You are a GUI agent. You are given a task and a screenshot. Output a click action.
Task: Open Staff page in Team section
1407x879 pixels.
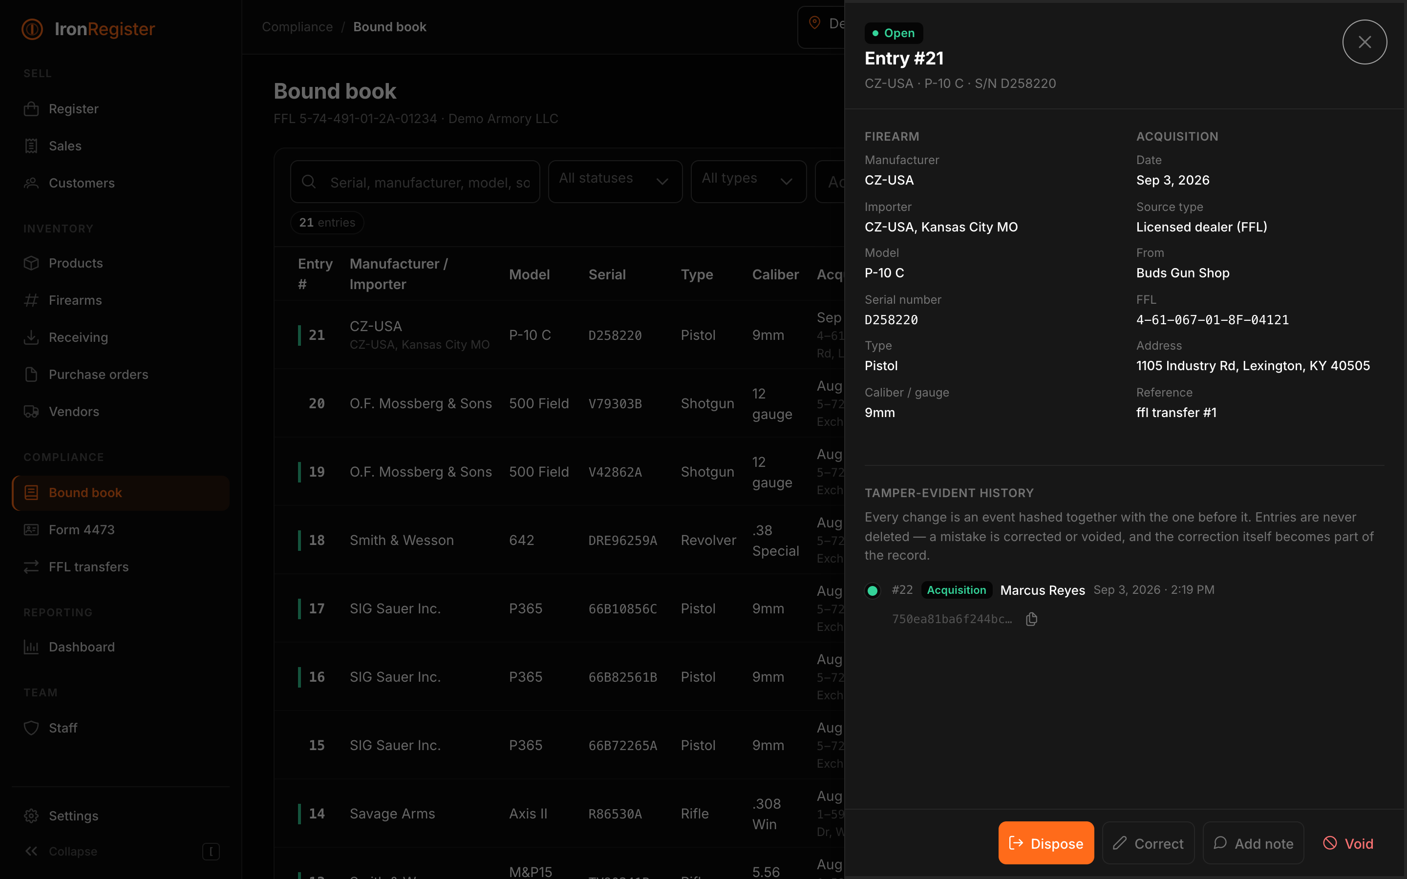(120, 728)
